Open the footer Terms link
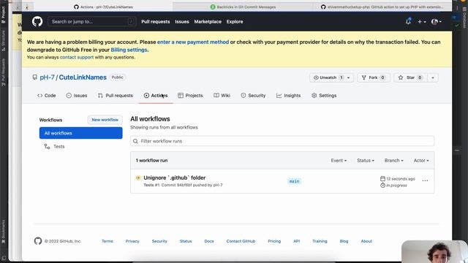Viewport: 468px width, 263px height. 107,241
